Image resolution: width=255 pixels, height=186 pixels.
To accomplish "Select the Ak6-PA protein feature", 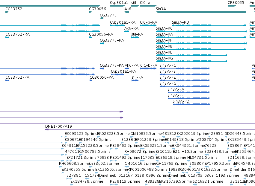I will [127, 68].
